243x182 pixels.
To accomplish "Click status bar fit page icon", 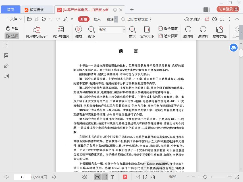I will click(x=145, y=177).
